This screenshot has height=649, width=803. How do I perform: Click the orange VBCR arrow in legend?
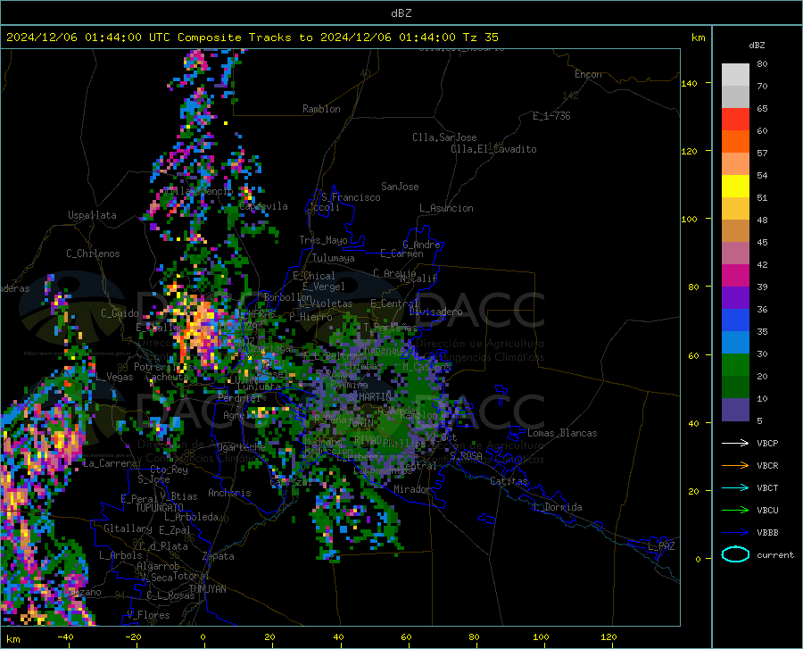[x=735, y=466]
